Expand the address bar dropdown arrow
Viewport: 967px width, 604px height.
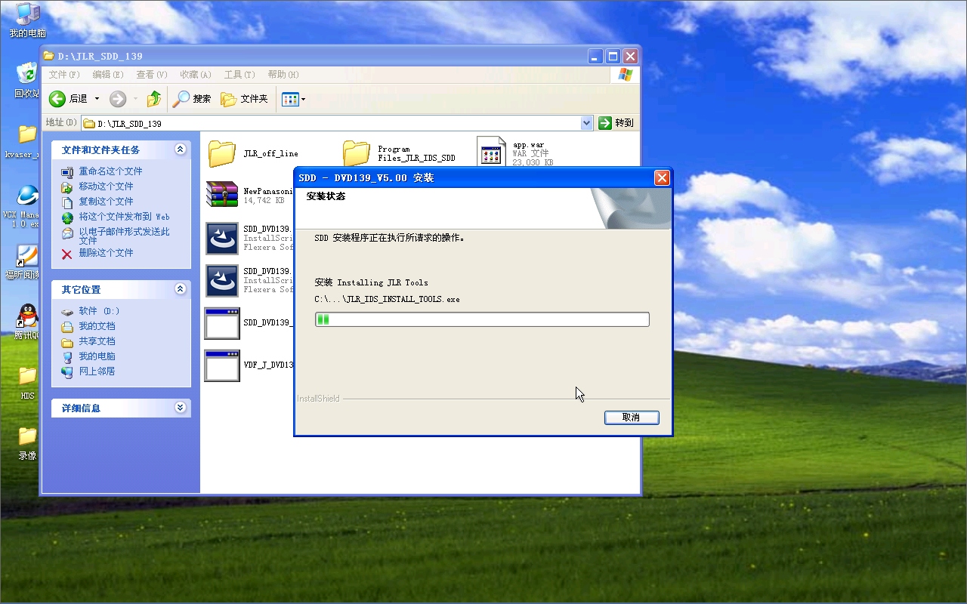[x=587, y=123]
